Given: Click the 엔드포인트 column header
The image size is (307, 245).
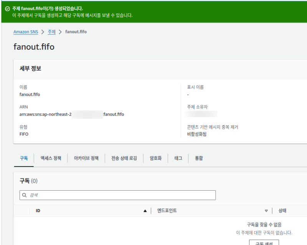Looking at the screenshot, I should pos(167,211).
